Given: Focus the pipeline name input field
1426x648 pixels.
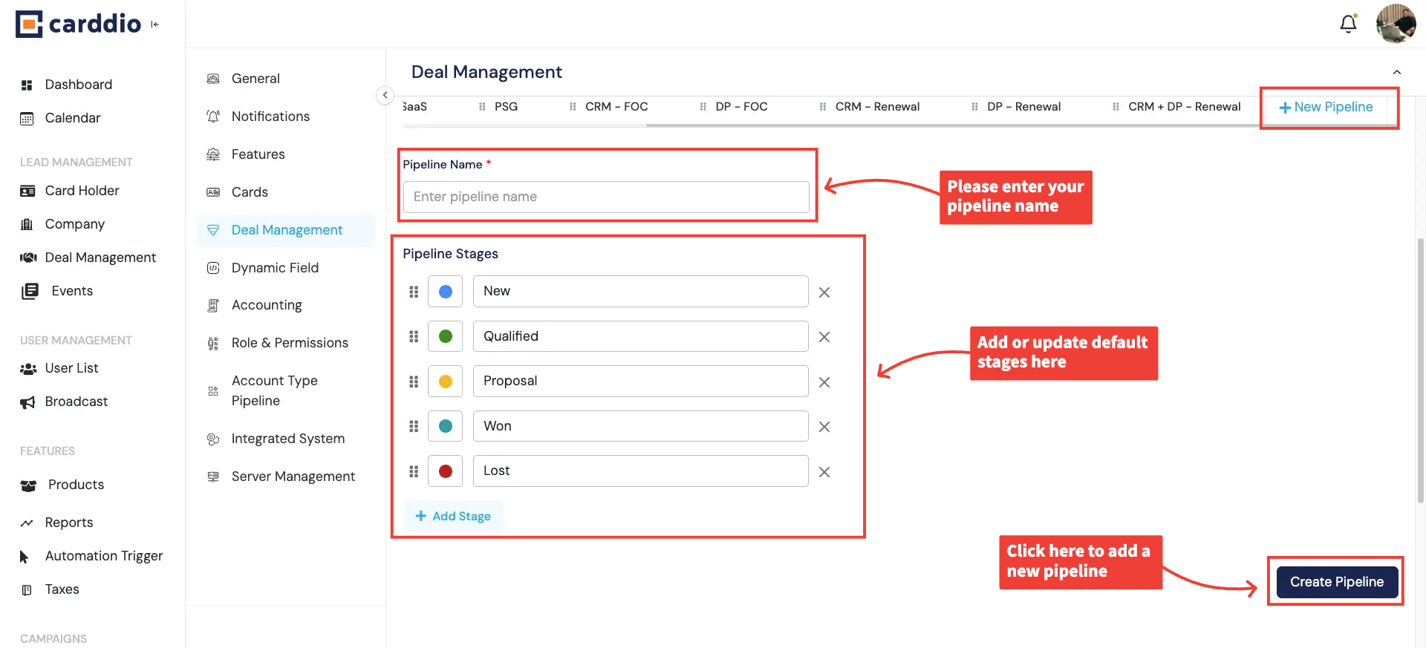Looking at the screenshot, I should (x=606, y=197).
